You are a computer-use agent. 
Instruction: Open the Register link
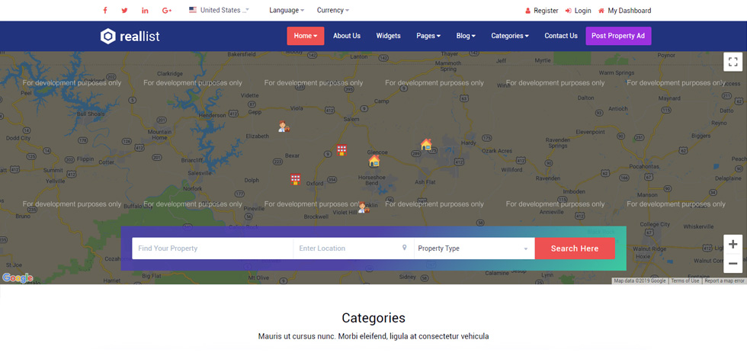[x=542, y=11]
